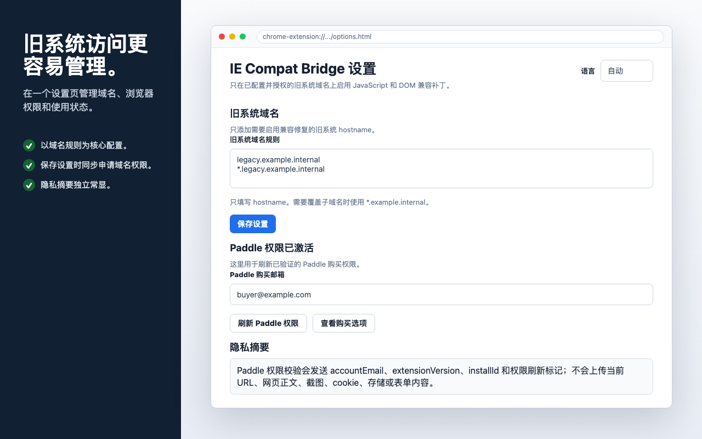Click the text 以域名规则为核心配置。
The width and height of the screenshot is (702, 439).
coord(84,145)
